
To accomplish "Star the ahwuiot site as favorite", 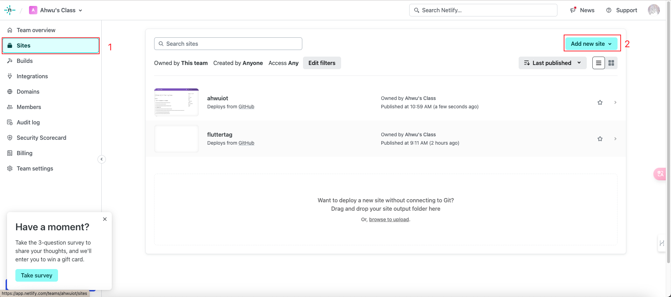I will coord(600,102).
